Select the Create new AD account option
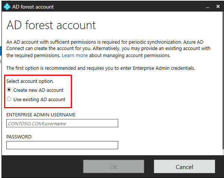This screenshot has width=224, height=178. point(9,90)
